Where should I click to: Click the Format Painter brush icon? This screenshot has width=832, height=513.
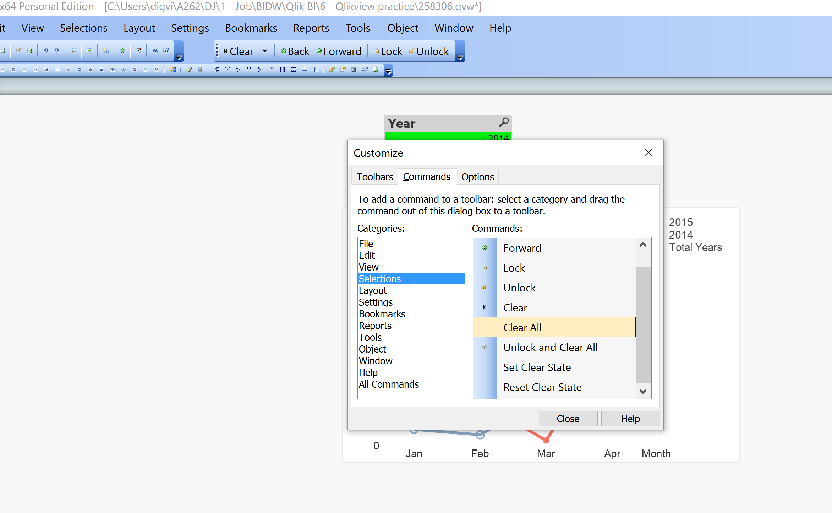(x=190, y=70)
